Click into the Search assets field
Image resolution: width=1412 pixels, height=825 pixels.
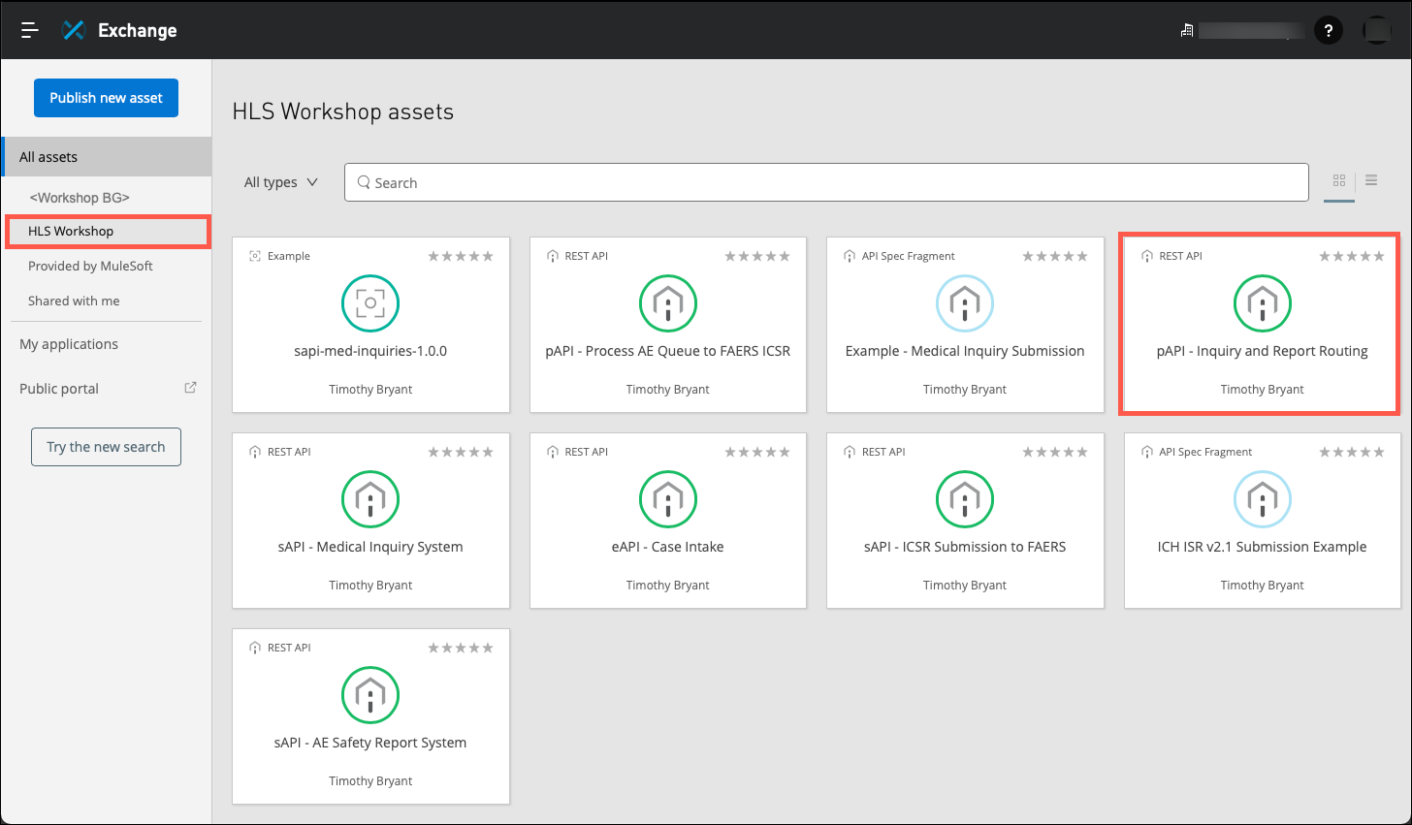826,182
